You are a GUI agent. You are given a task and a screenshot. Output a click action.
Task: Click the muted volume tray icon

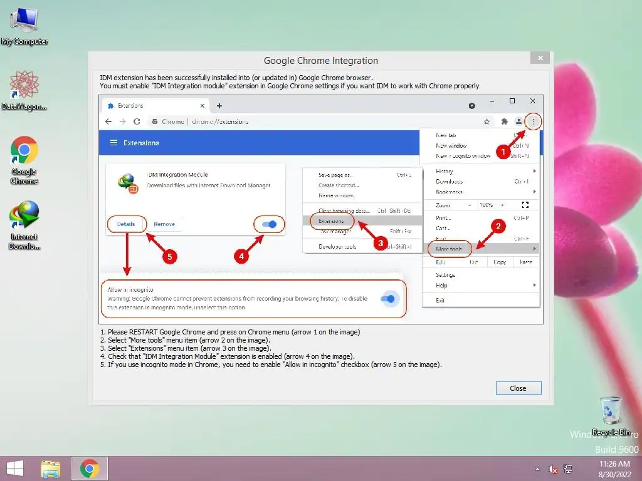pos(553,469)
